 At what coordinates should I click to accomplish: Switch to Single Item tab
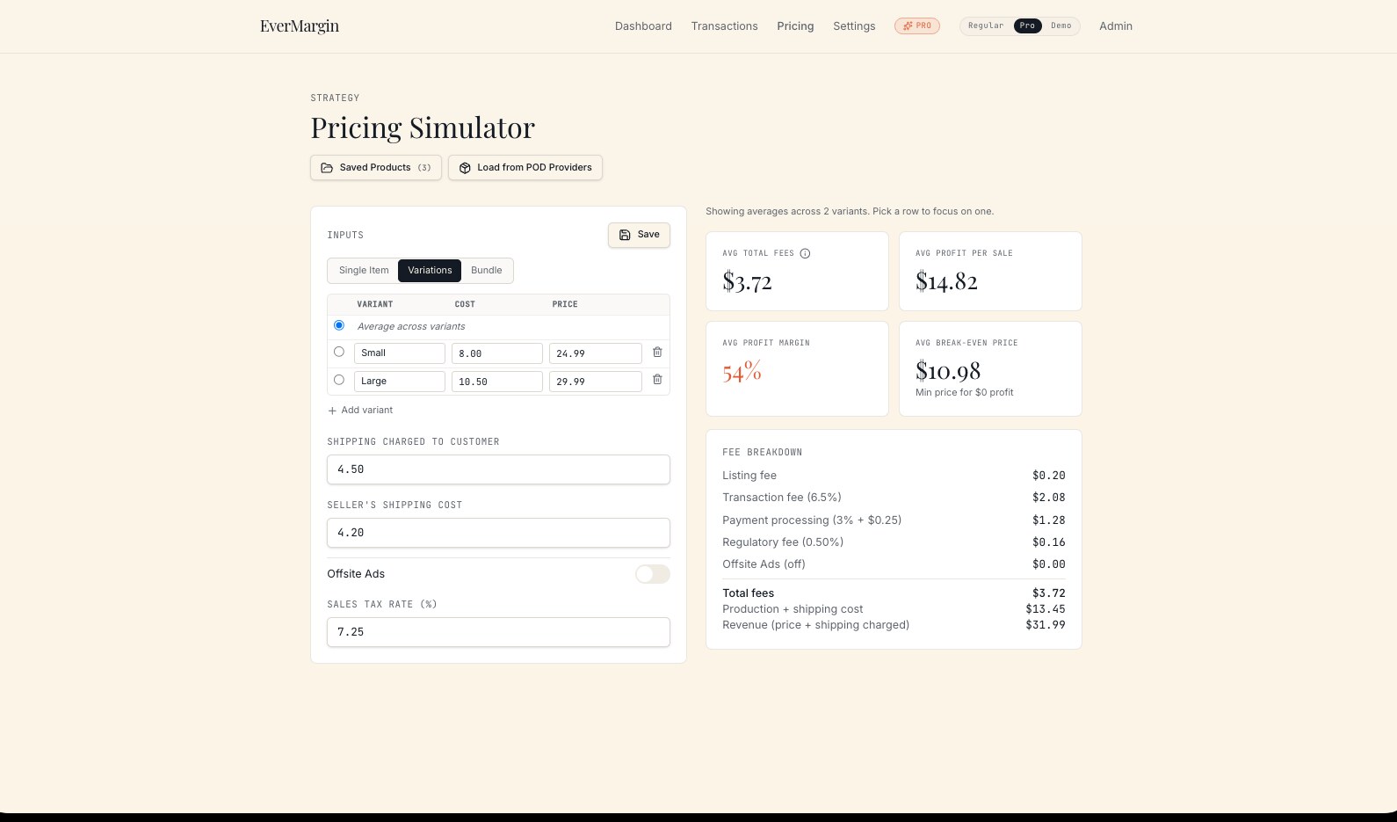364,271
